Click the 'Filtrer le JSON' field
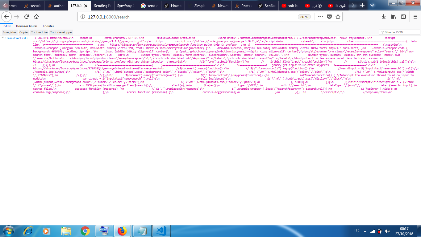This screenshot has width=421, height=238. [399, 32]
